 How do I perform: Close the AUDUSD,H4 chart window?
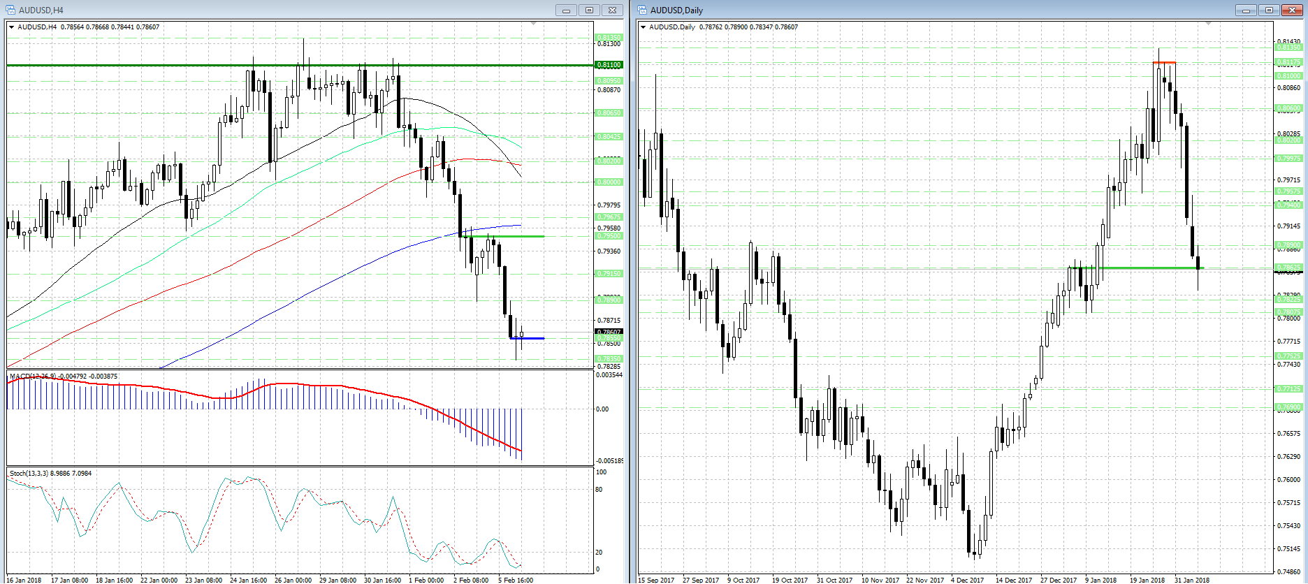pos(612,10)
